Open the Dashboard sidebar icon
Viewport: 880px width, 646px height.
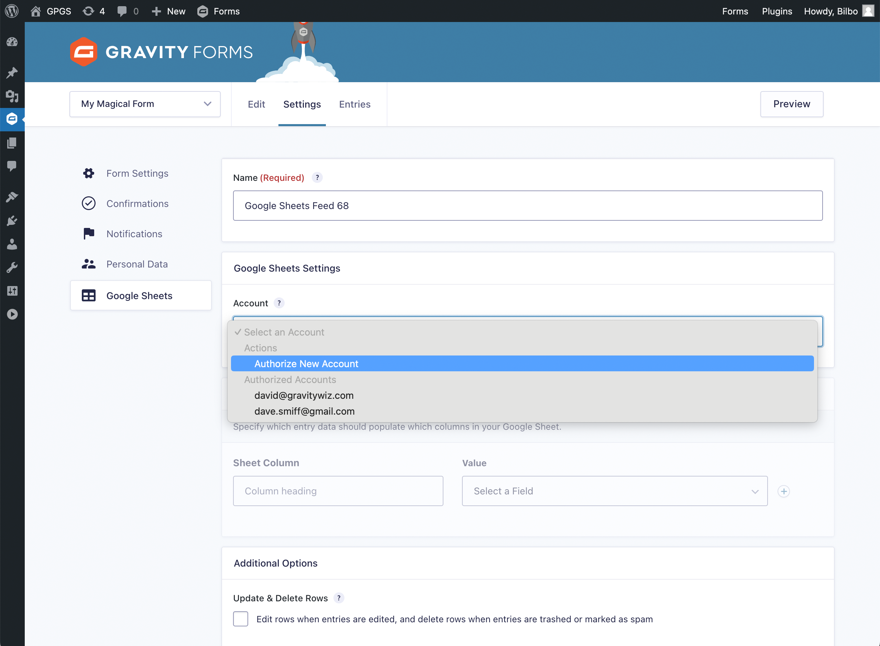point(12,42)
